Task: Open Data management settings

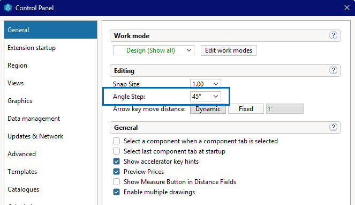Action: pyautogui.click(x=50, y=119)
